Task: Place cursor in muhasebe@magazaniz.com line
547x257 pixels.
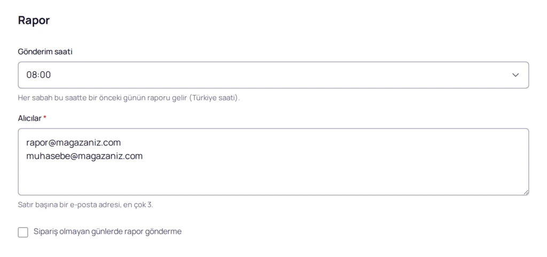Action: pyautogui.click(x=84, y=156)
